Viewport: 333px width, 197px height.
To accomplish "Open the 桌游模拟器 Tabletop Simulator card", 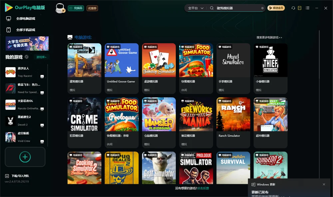I will [x=159, y=68].
